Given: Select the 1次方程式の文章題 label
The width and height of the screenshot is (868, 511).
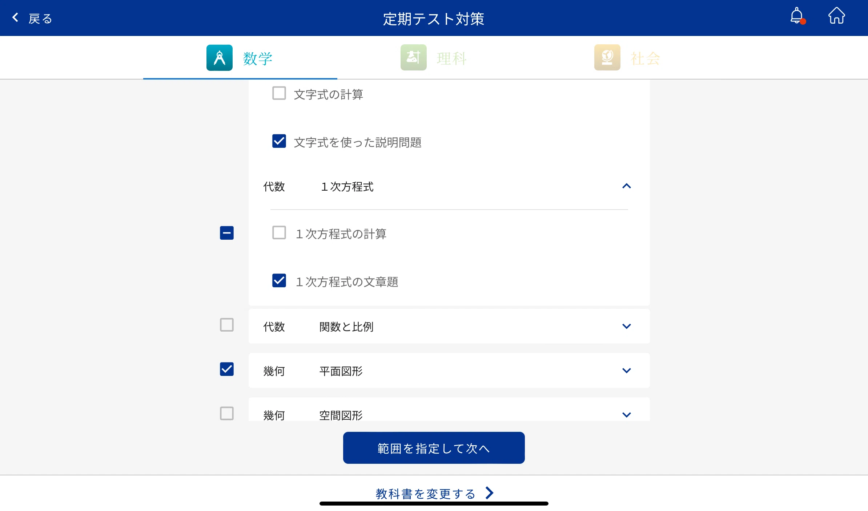Looking at the screenshot, I should point(347,282).
